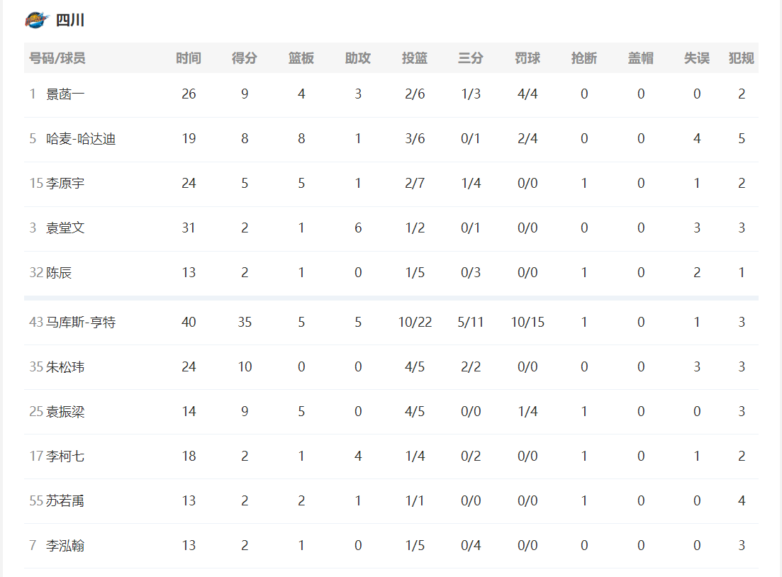
Task: Click the 助攻 column header
Action: pos(358,58)
